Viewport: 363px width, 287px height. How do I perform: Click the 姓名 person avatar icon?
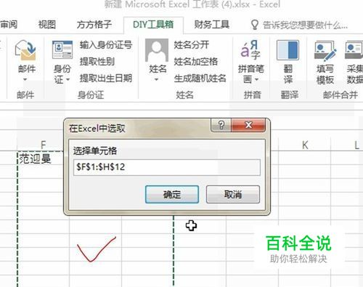click(157, 50)
